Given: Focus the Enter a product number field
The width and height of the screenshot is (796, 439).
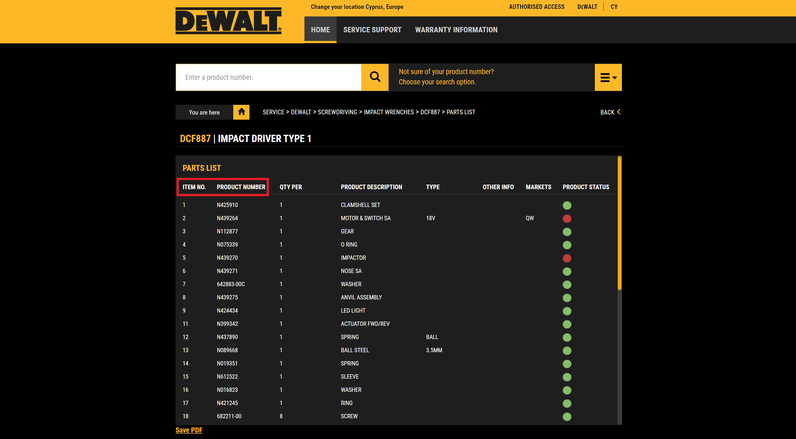Looking at the screenshot, I should [x=268, y=77].
